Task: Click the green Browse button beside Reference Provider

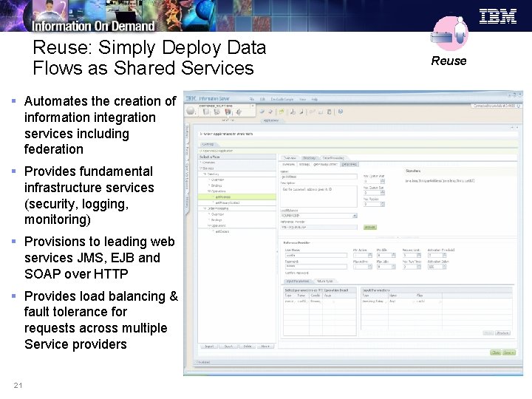Action: click(x=370, y=228)
